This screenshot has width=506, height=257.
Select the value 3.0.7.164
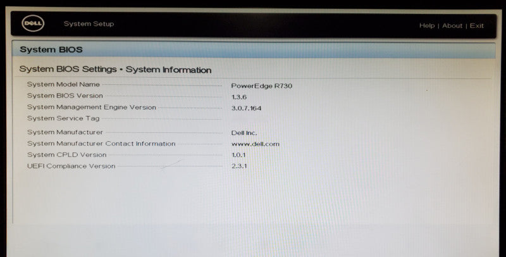point(246,108)
